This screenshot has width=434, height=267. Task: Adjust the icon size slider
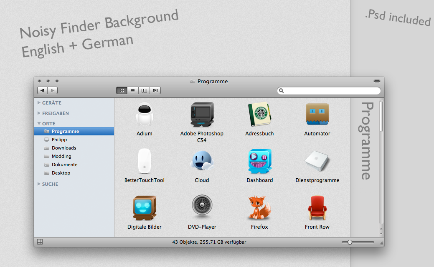[x=350, y=242]
